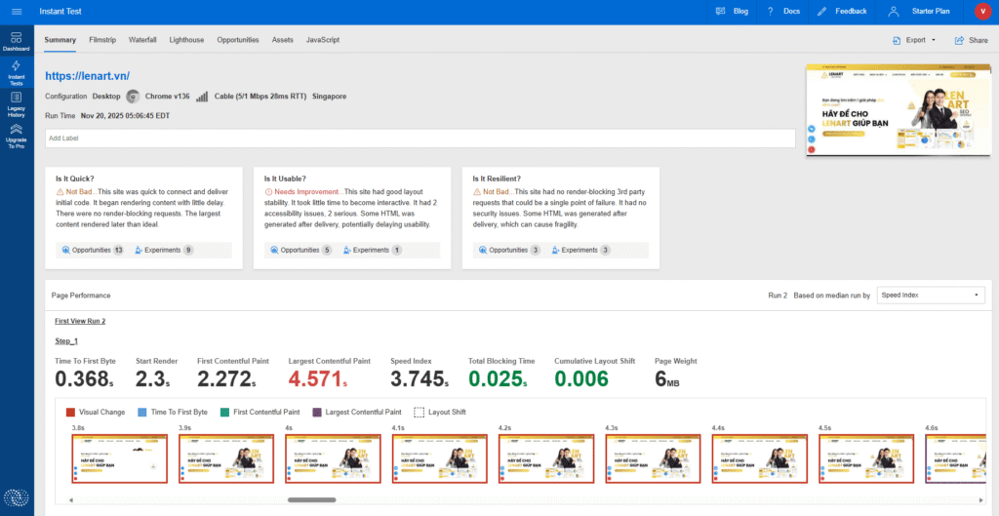Open the Waterfall tab
The height and width of the screenshot is (516, 999).
pos(142,39)
